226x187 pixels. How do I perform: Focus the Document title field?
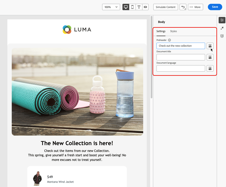[x=180, y=57]
